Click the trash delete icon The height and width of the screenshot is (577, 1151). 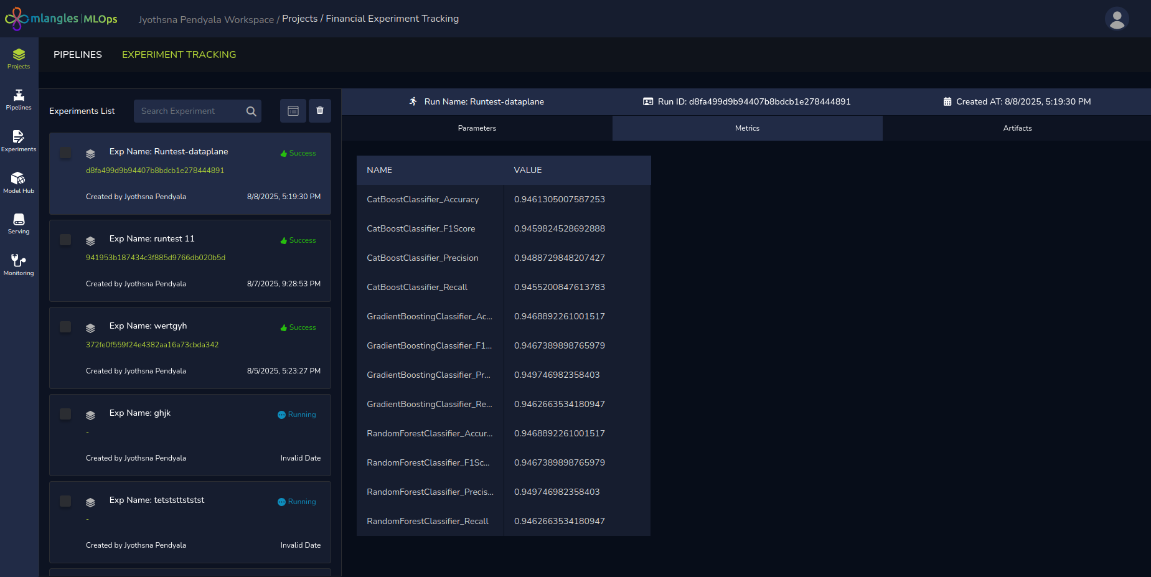320,111
